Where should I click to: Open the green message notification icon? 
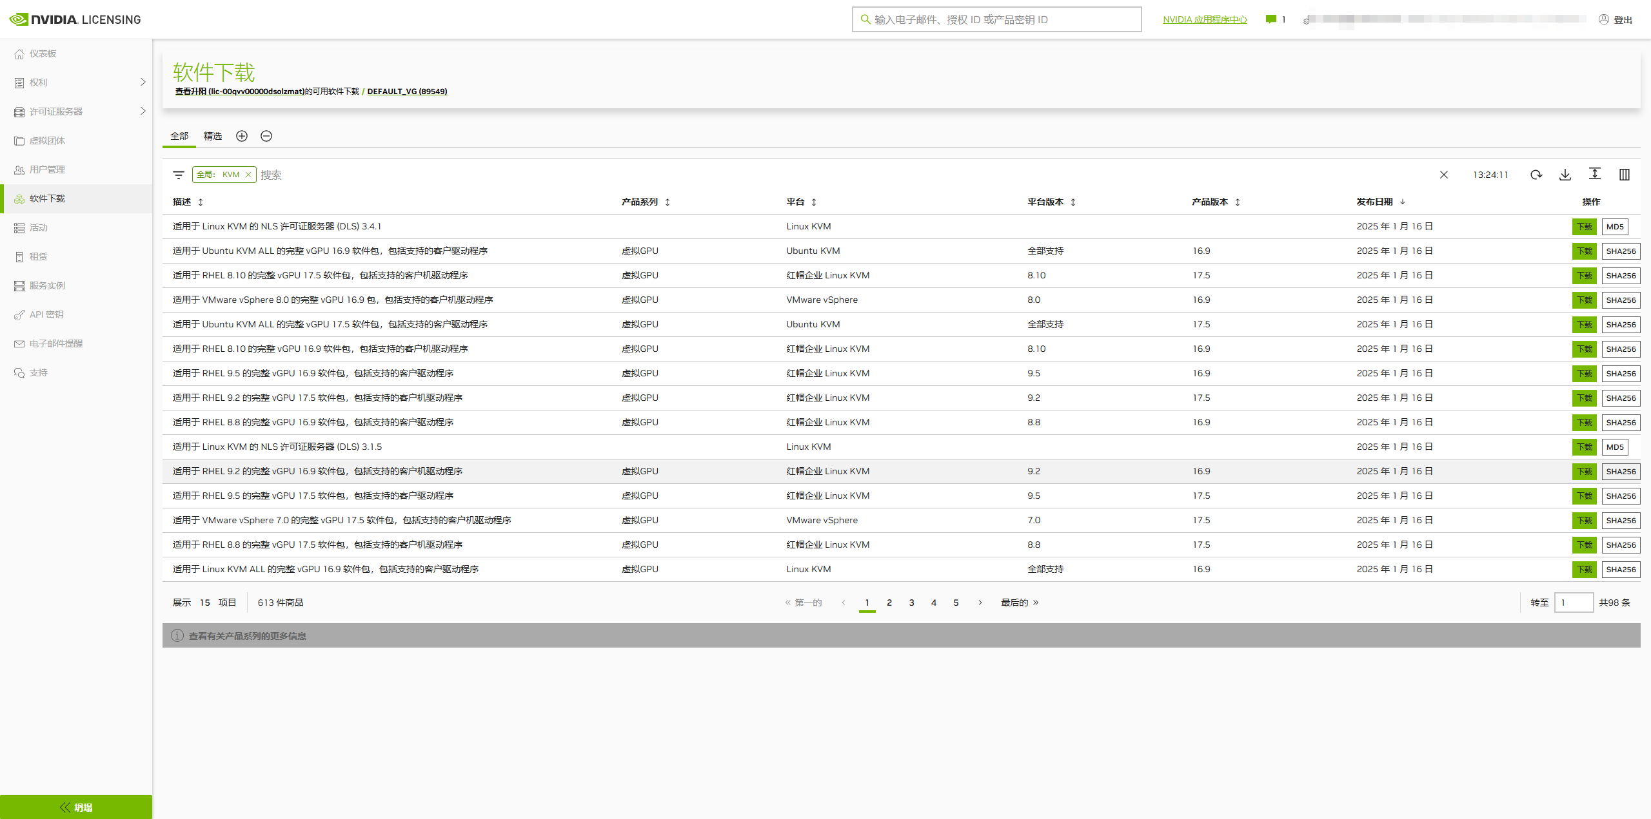click(1271, 19)
